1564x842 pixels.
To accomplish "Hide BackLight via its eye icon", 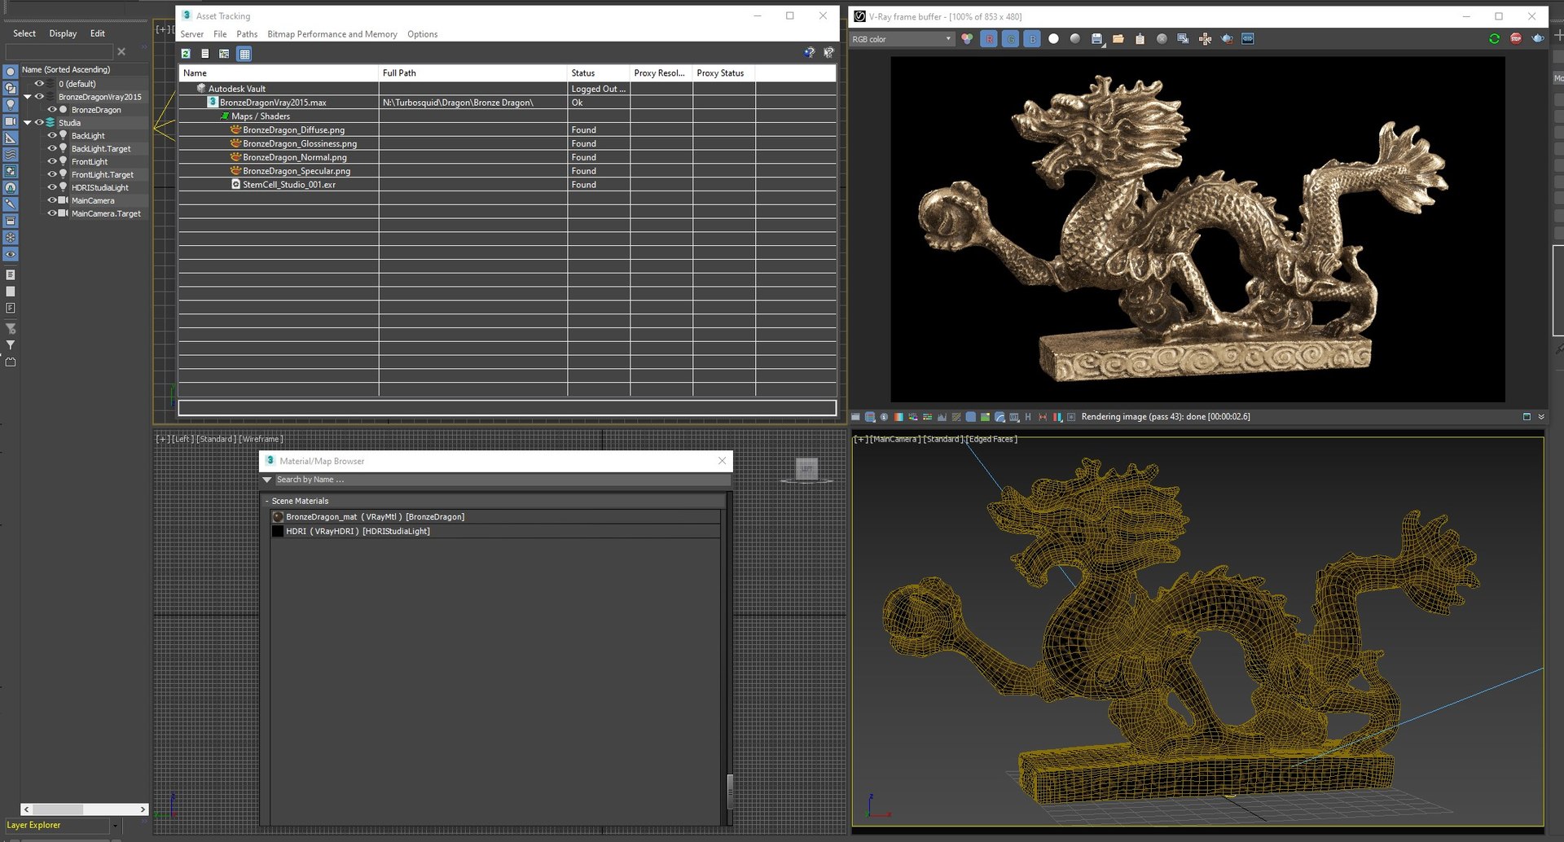I will [x=52, y=135].
